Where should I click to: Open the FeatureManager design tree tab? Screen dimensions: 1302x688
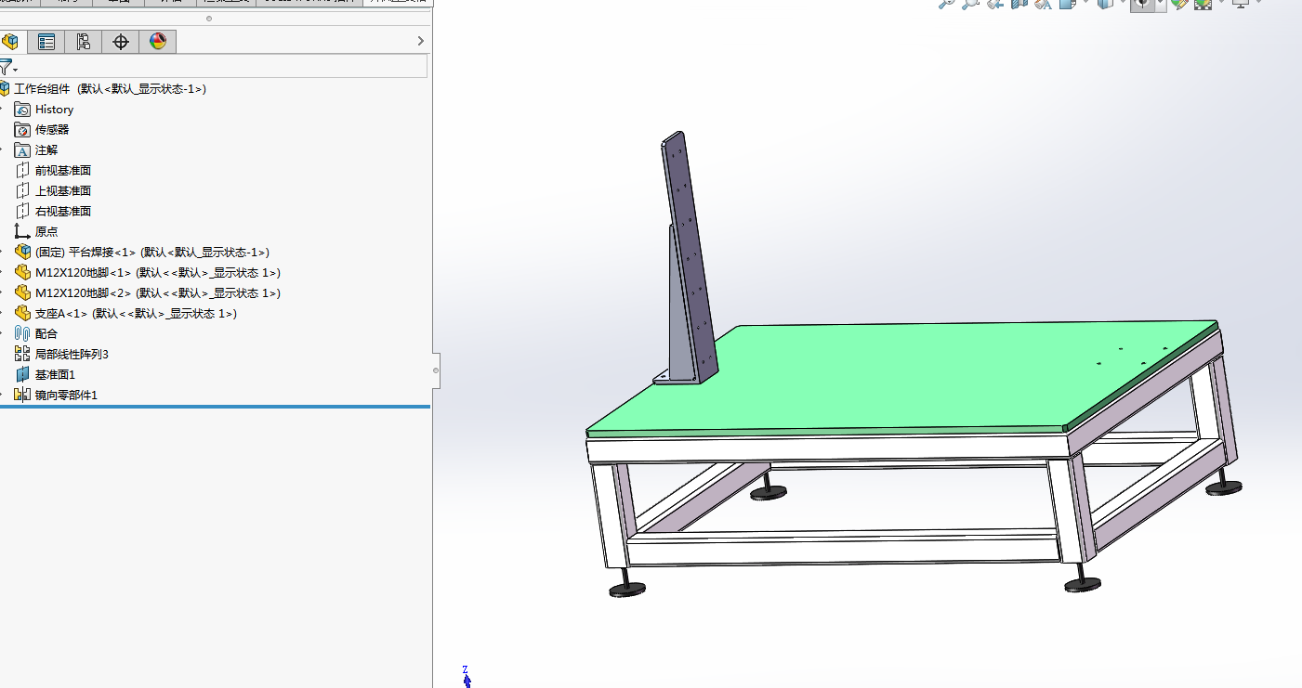(x=11, y=42)
